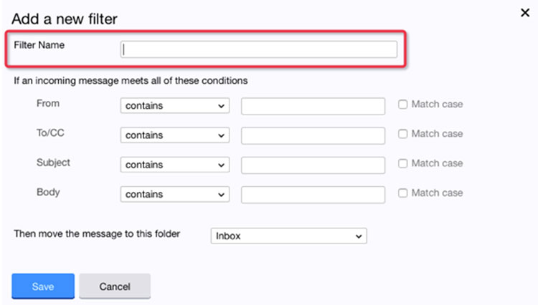Viewport: 538px width, 305px height.
Task: Focus the To/CC value text box
Action: (313, 135)
